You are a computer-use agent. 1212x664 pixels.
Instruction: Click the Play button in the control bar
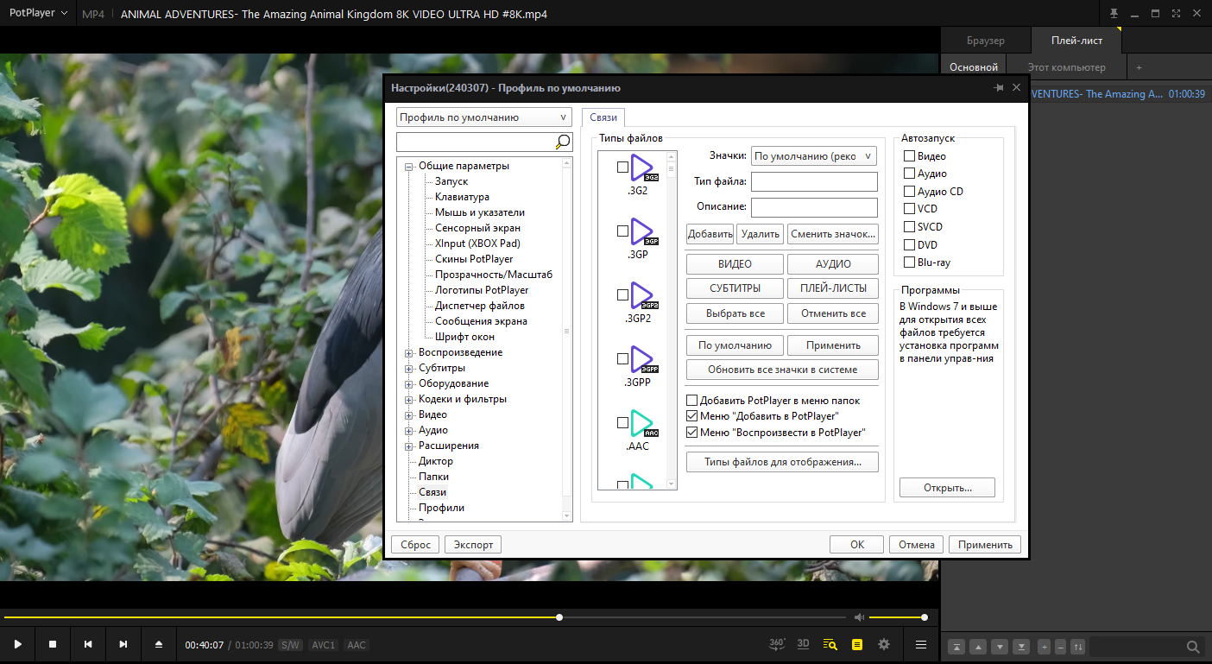[x=17, y=644]
